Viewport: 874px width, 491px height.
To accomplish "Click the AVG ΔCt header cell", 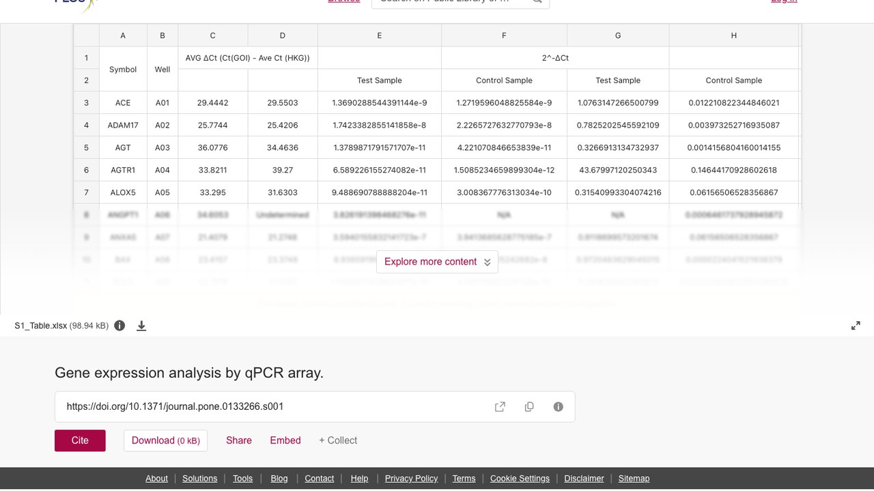I will (x=248, y=58).
